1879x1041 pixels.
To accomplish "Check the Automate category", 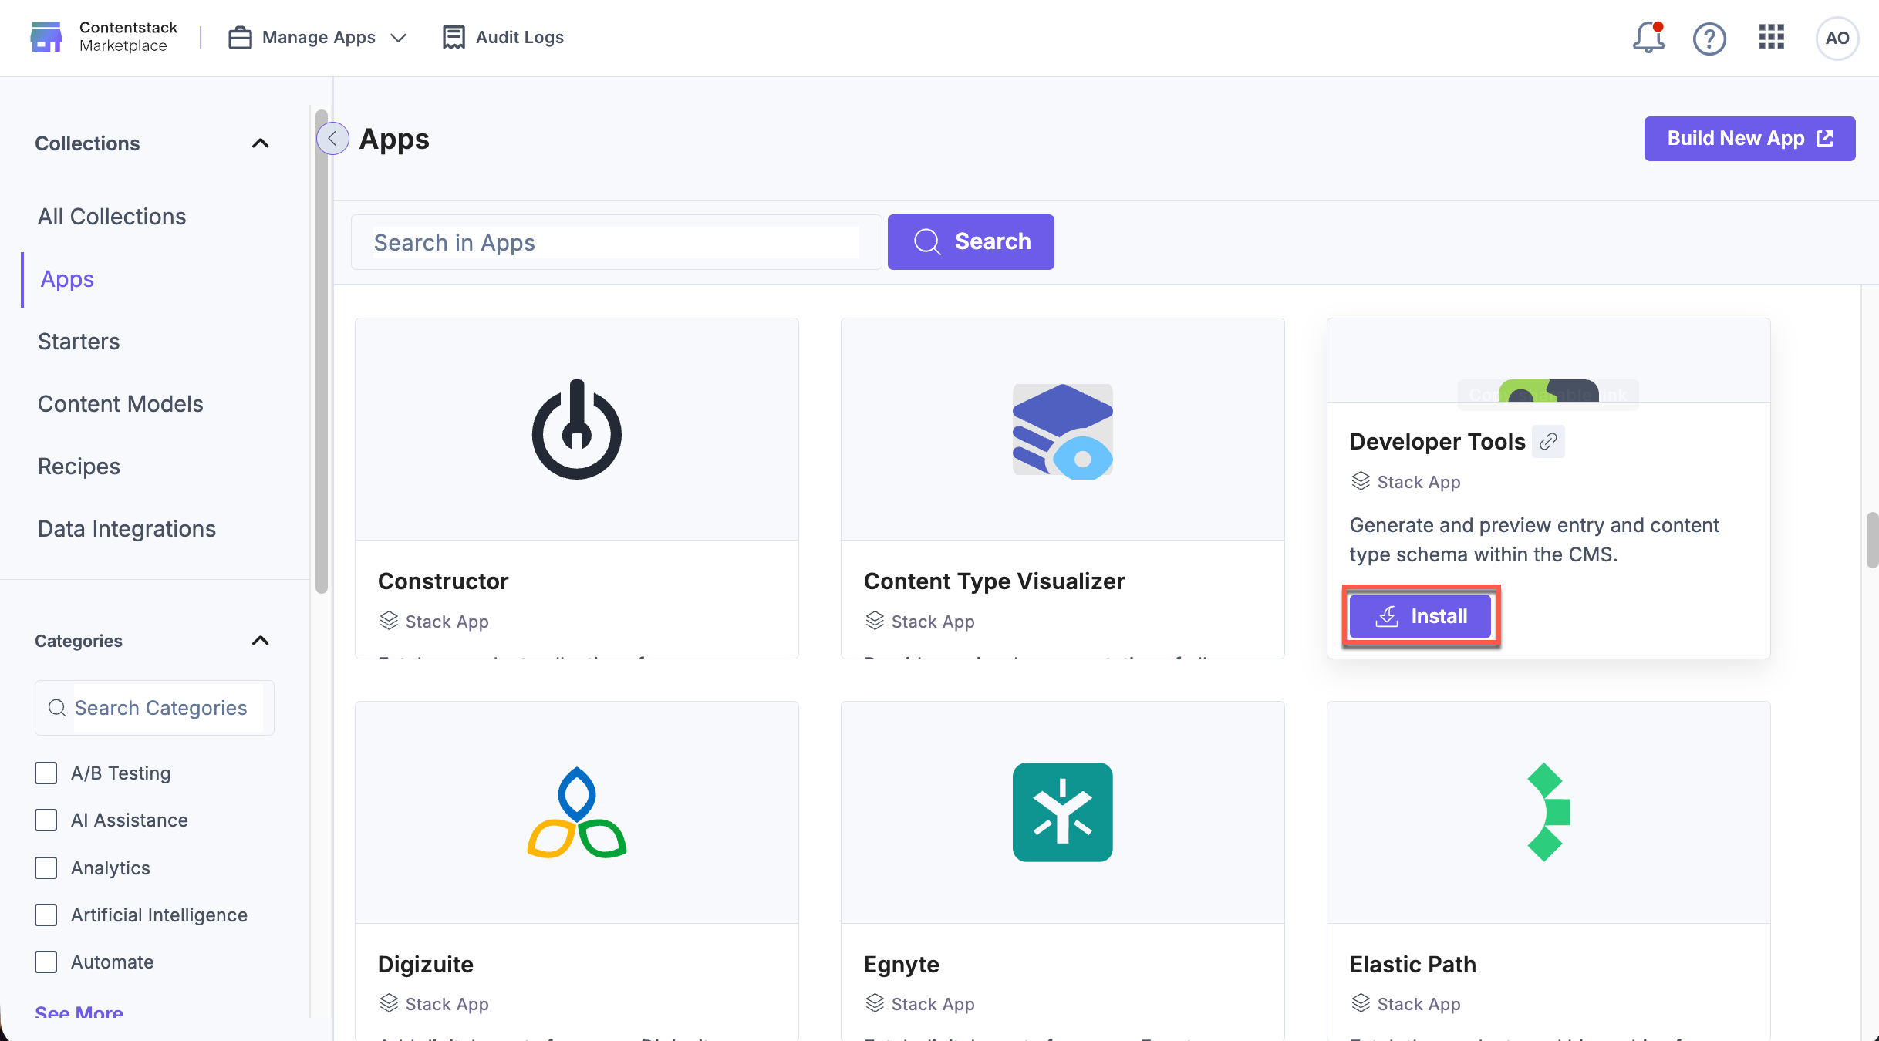I will point(46,962).
